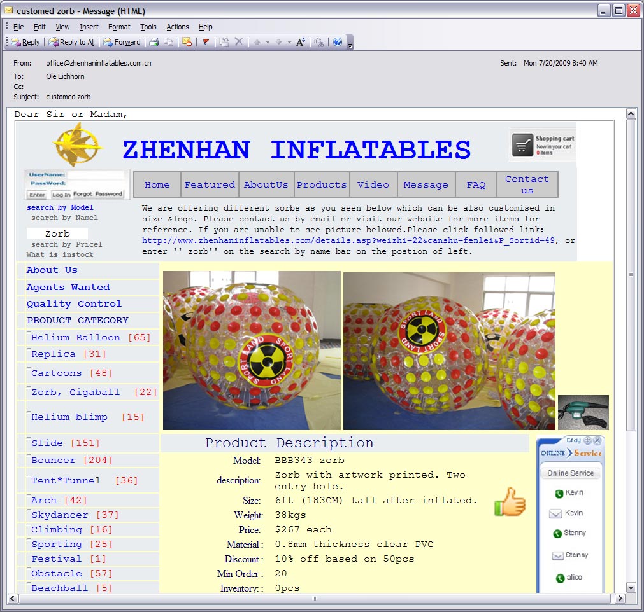Viewport: 644px width, 612px height.
Task: Click the translate/encoding icon in toolbar
Action: pos(318,42)
